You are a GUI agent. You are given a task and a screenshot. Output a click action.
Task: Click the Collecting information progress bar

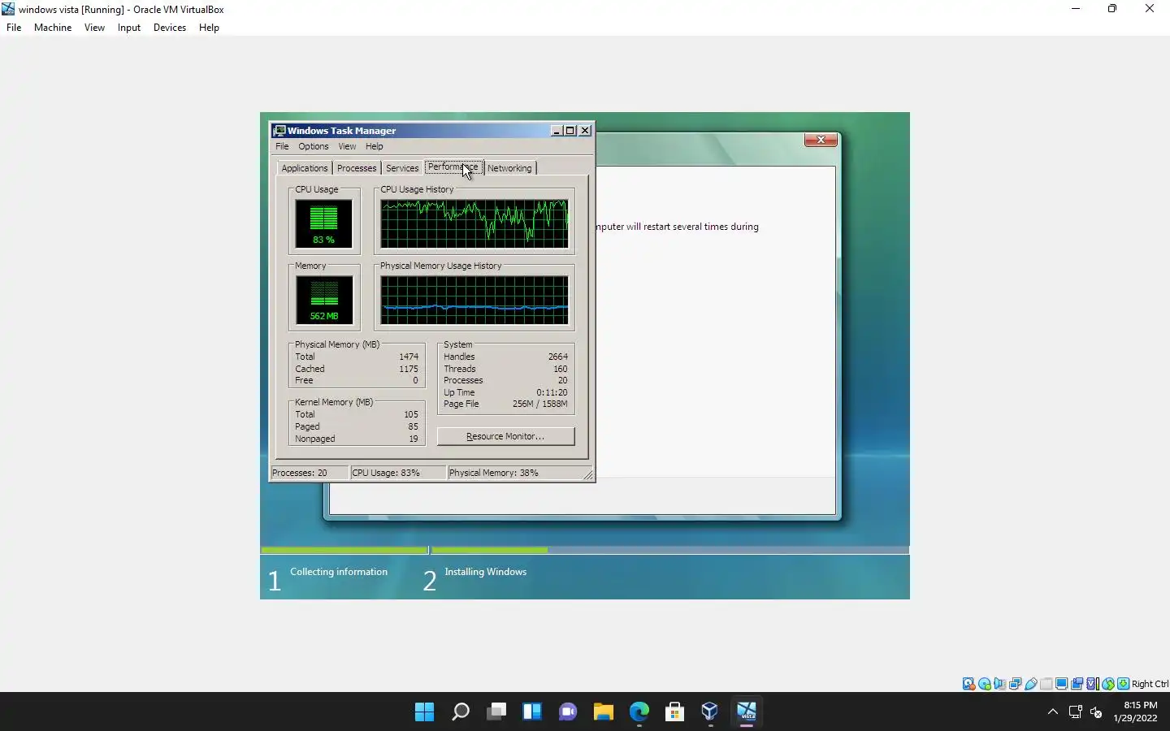pos(344,550)
